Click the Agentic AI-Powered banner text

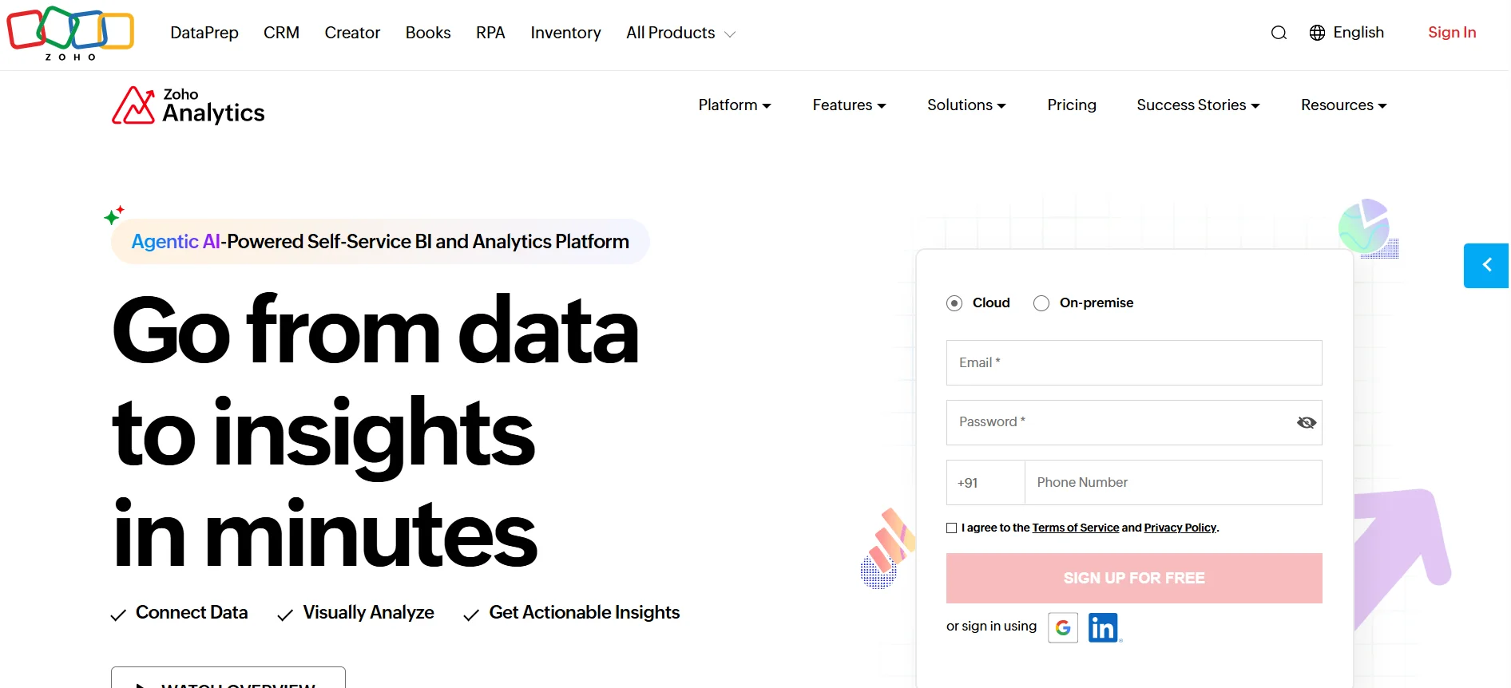[380, 242]
